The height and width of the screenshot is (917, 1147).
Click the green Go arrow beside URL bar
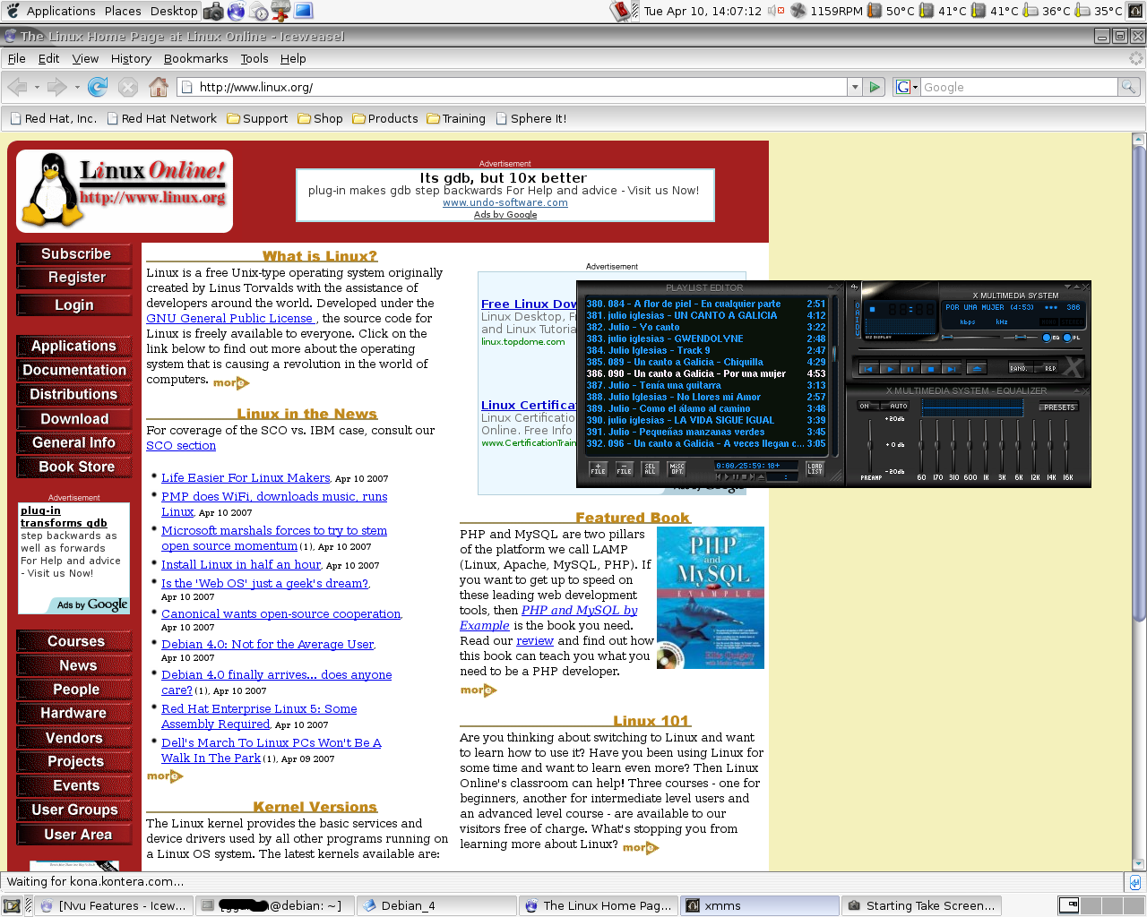(x=875, y=87)
